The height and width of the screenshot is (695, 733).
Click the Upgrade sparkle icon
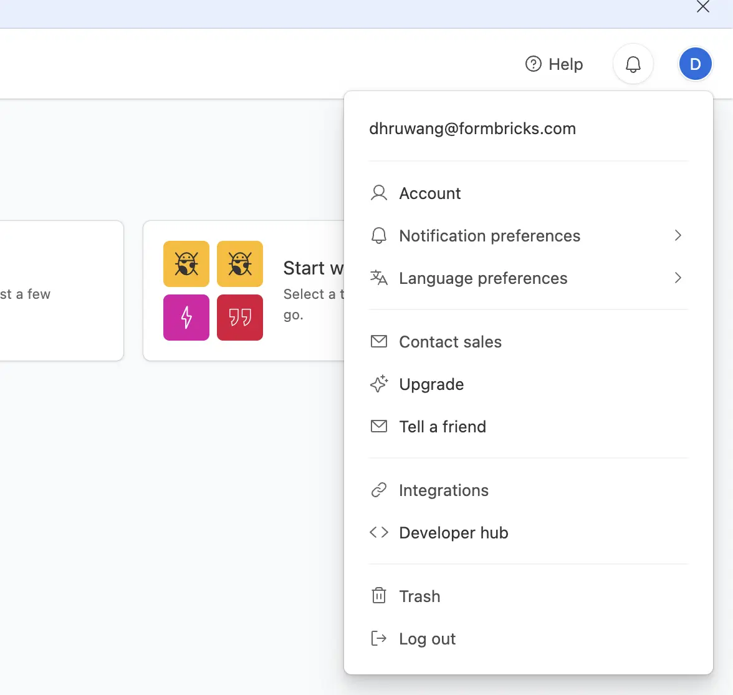379,384
